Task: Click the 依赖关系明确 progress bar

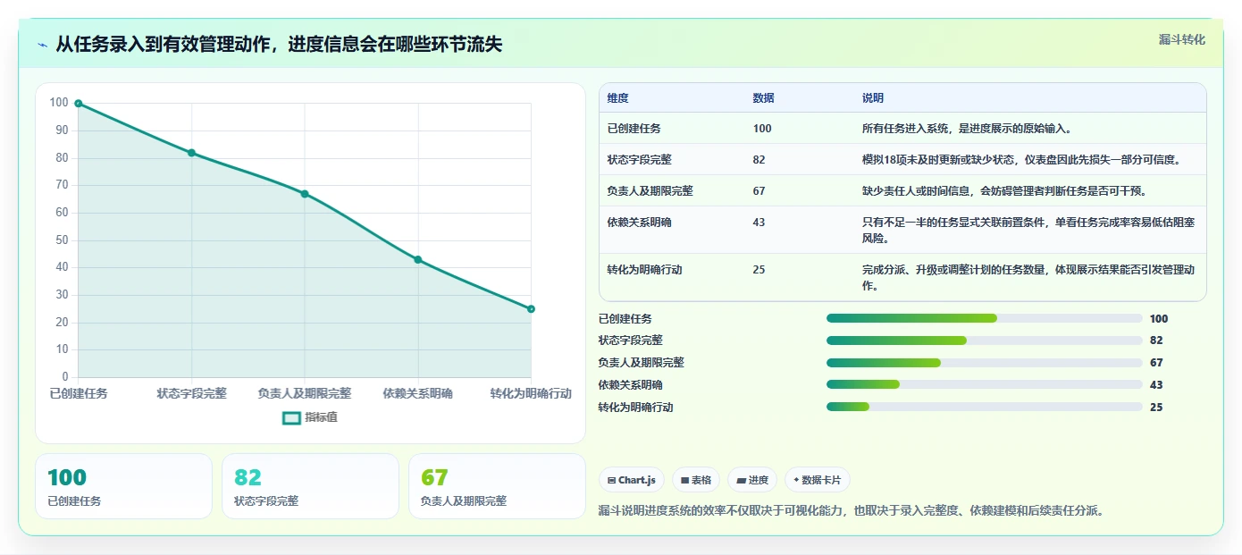Action: [985, 384]
